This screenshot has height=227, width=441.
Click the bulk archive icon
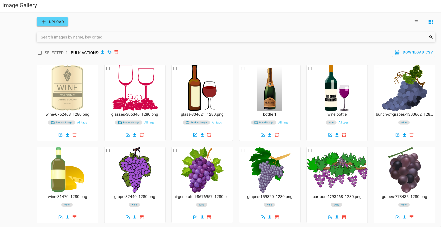point(116,52)
